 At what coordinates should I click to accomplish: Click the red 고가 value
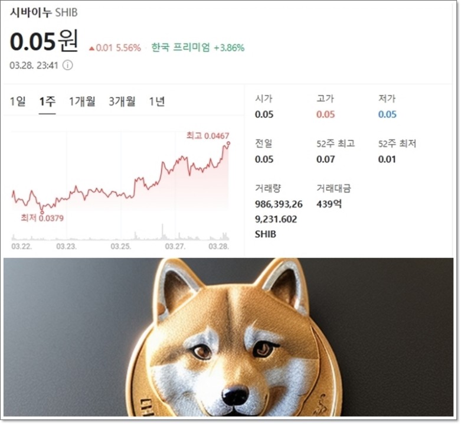tap(325, 115)
